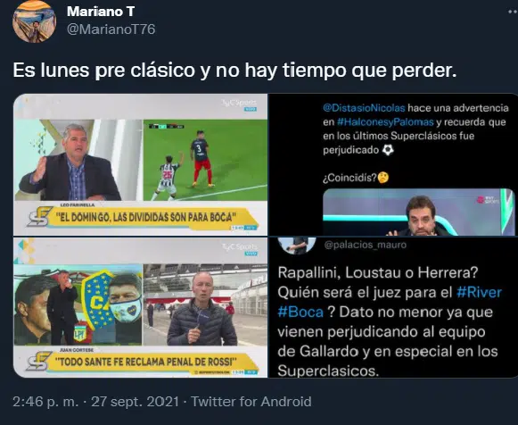Open Mariano T's profile avatar
This screenshot has width=518, height=425.
pyautogui.click(x=34, y=21)
